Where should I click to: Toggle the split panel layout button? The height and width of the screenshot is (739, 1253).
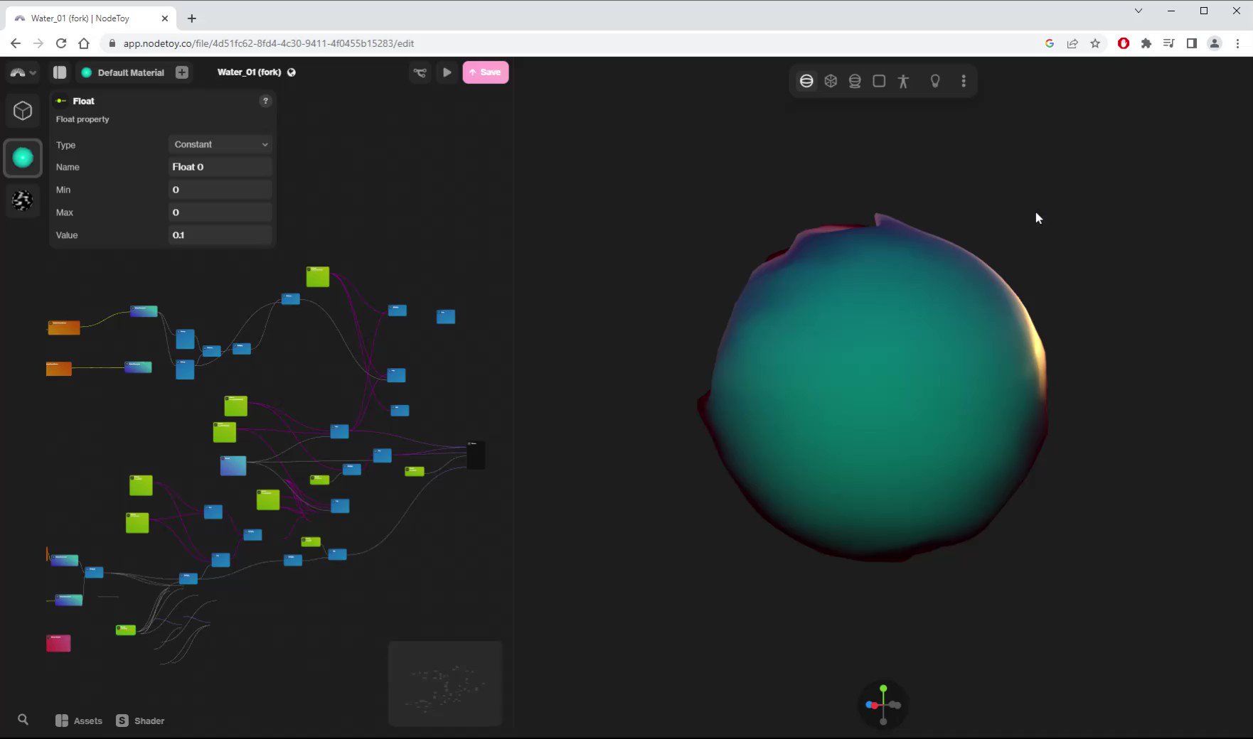pos(60,72)
